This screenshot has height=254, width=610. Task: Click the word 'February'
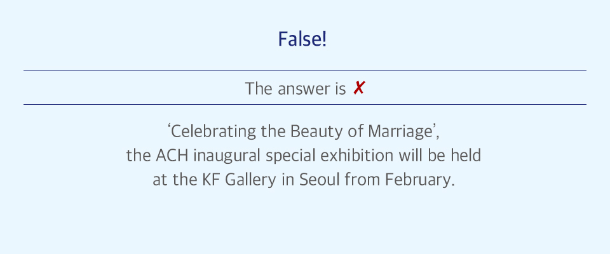point(420,180)
